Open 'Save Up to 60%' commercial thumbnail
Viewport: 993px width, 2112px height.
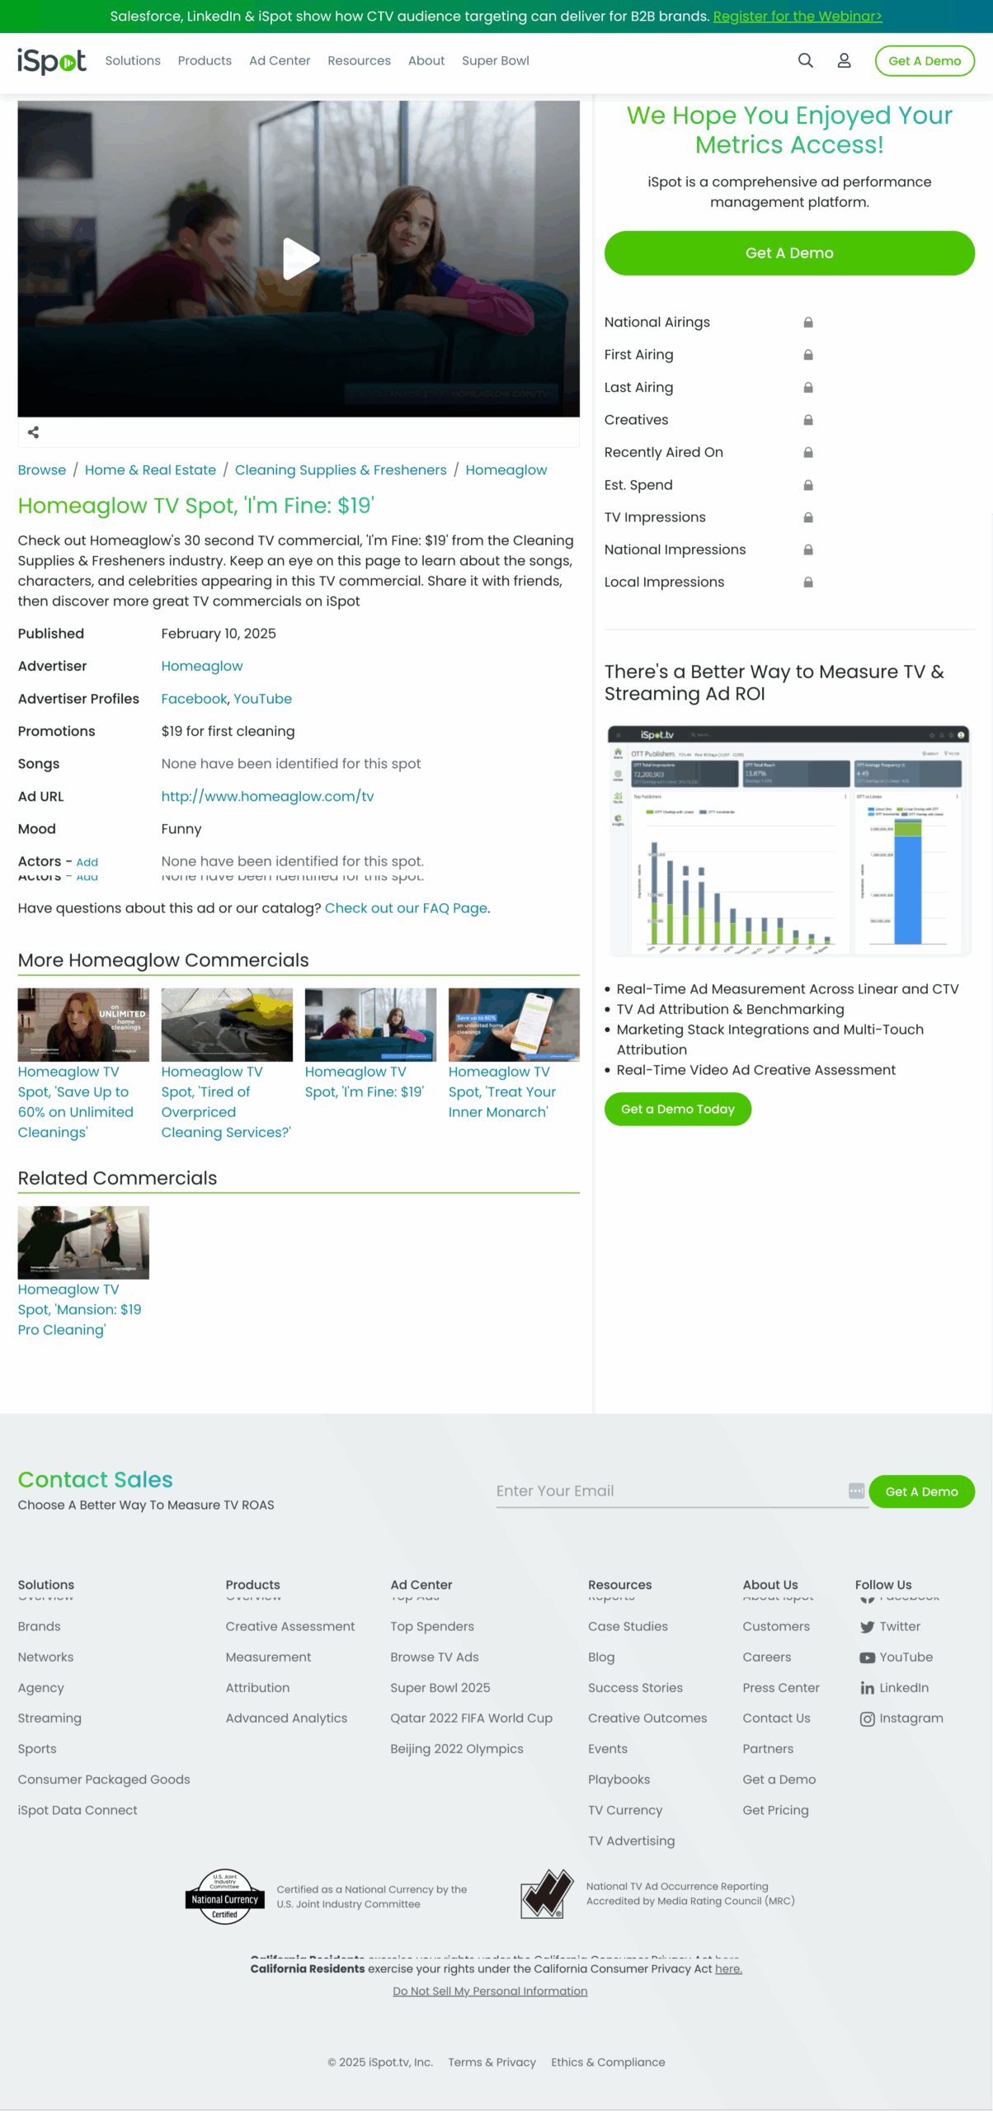pos(83,1025)
